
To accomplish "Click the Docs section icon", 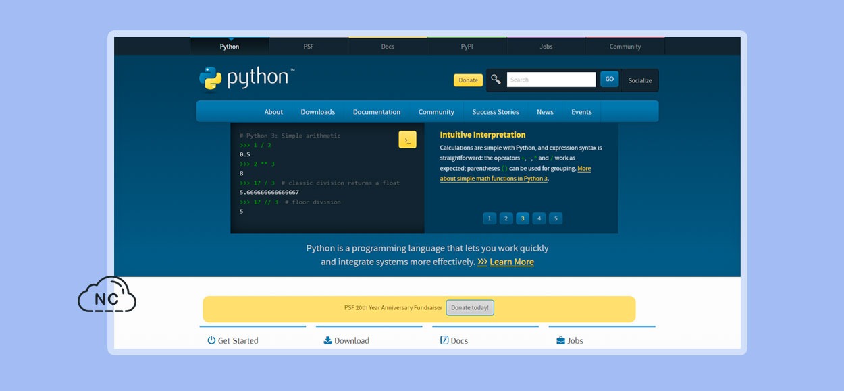I will pyautogui.click(x=444, y=340).
